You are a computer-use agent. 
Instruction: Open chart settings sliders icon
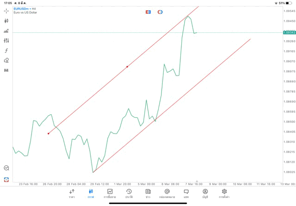(x=6, y=41)
